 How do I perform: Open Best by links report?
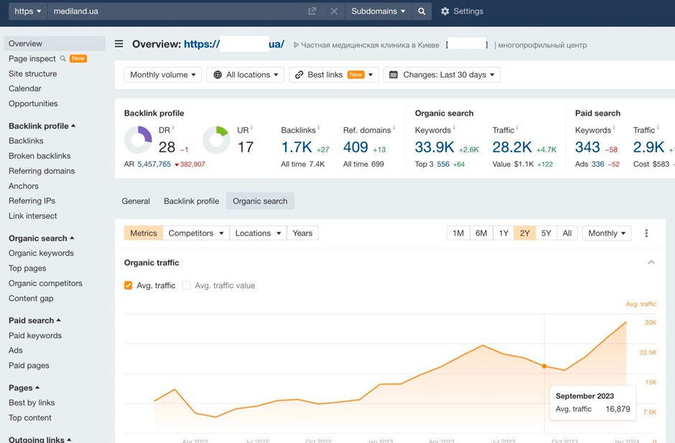(32, 403)
